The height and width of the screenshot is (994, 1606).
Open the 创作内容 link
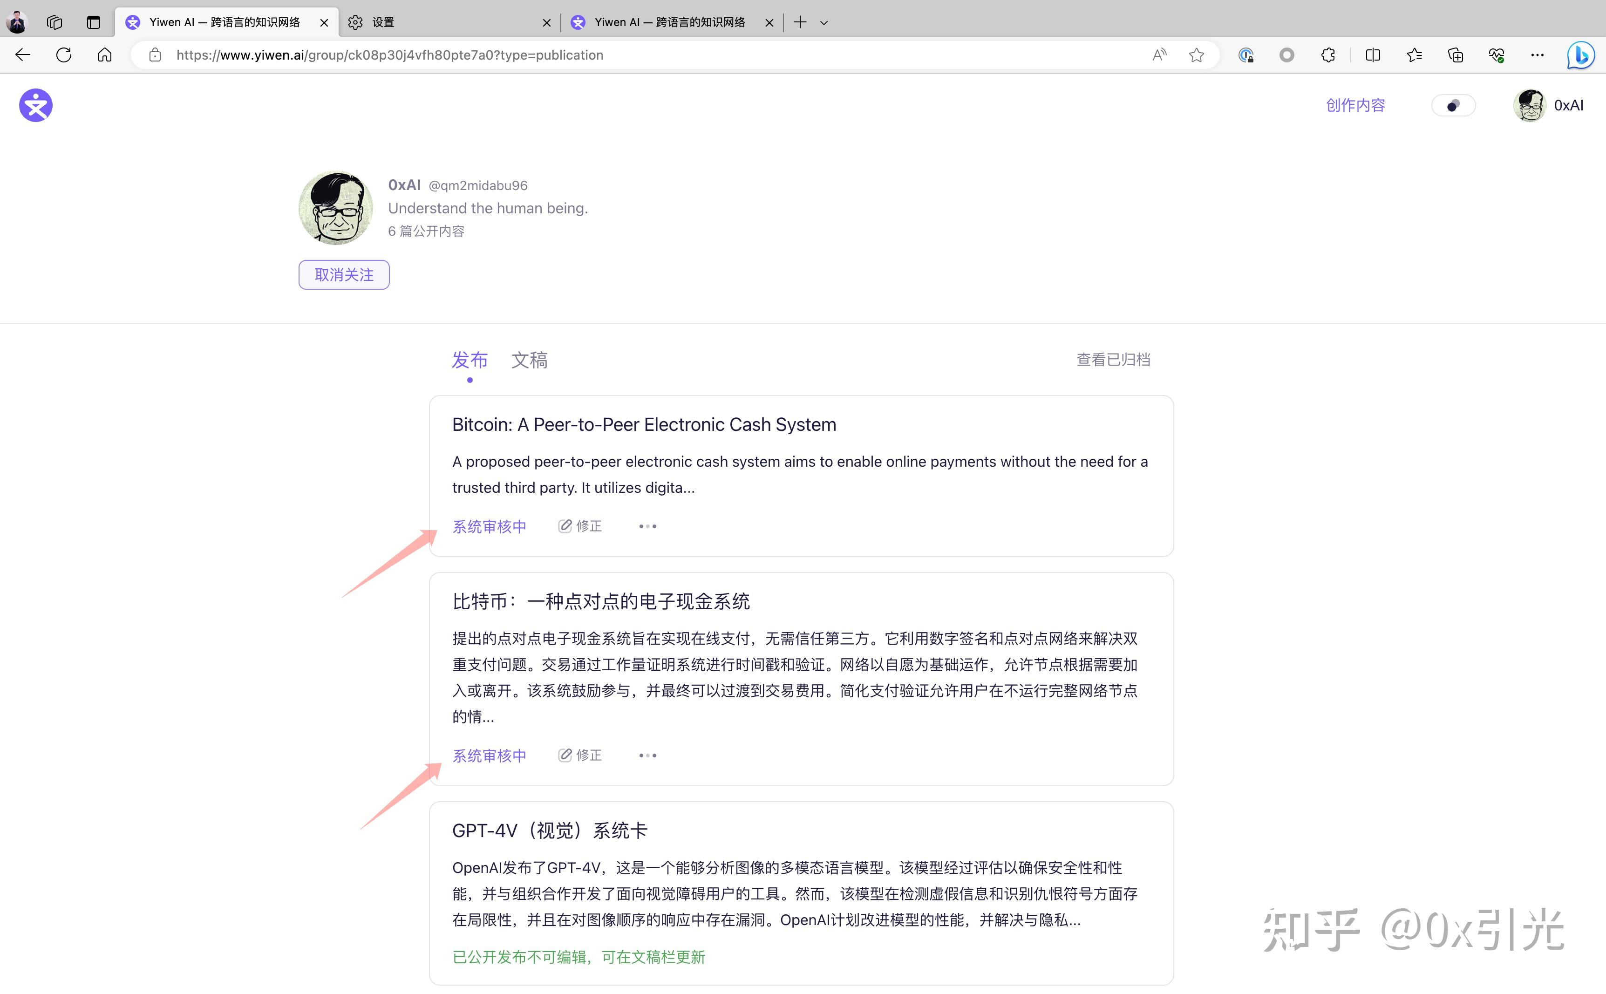(1355, 105)
